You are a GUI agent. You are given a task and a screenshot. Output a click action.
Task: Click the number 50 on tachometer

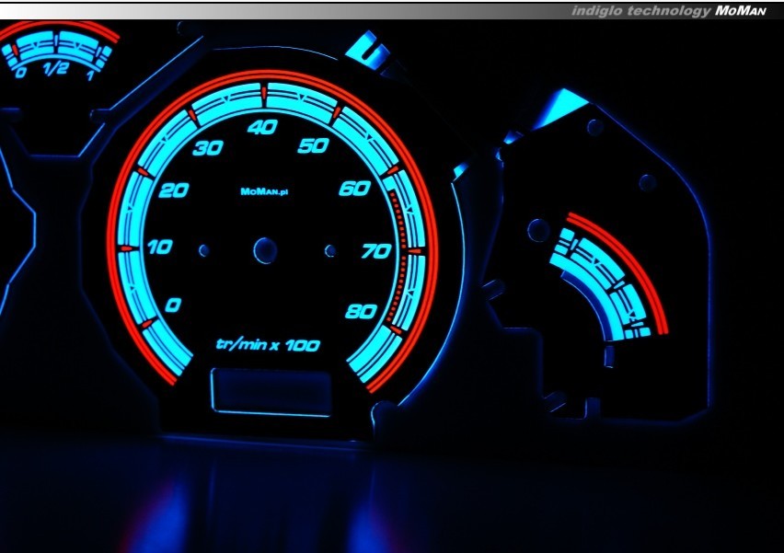pyautogui.click(x=315, y=145)
